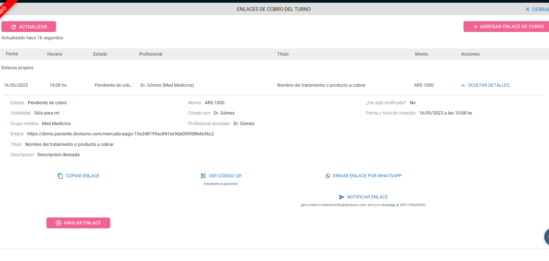Click '(mostrarle al paciente)' caption
The height and width of the screenshot is (261, 549).
[x=221, y=184]
